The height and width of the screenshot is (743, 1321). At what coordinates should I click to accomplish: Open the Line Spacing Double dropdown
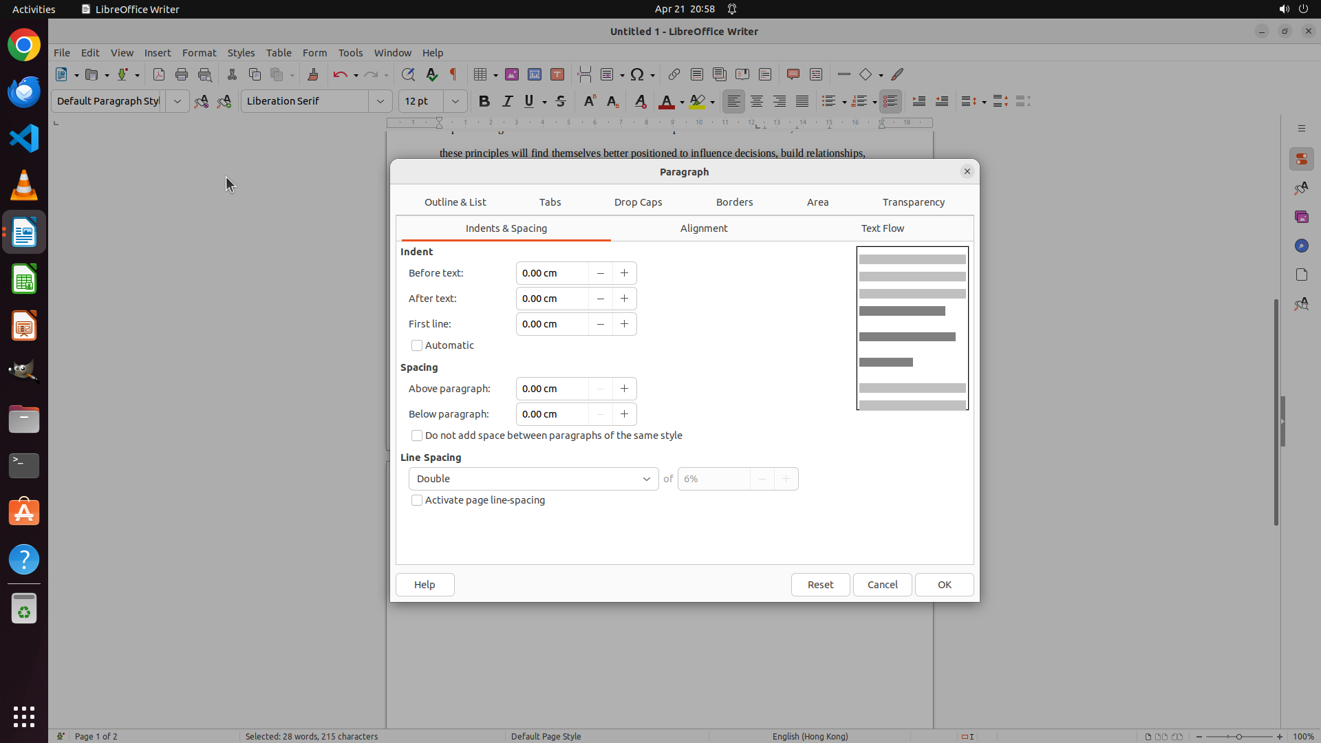(533, 479)
